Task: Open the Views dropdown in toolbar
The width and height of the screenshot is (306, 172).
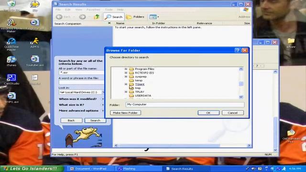Action: [154, 17]
